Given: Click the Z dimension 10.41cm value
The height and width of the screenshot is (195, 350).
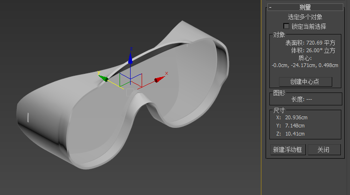Looking at the screenshot, I should click(x=294, y=134).
